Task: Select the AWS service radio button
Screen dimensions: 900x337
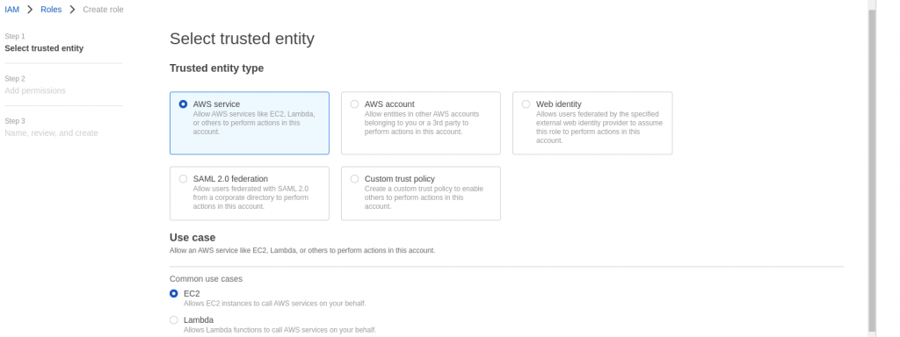Action: pos(183,104)
